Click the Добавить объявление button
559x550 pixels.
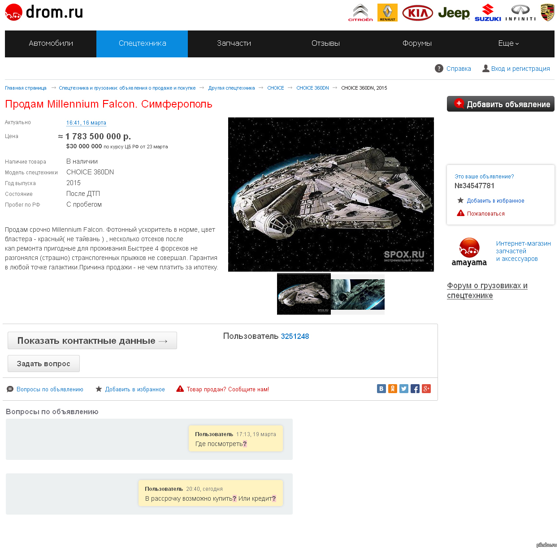click(x=501, y=104)
